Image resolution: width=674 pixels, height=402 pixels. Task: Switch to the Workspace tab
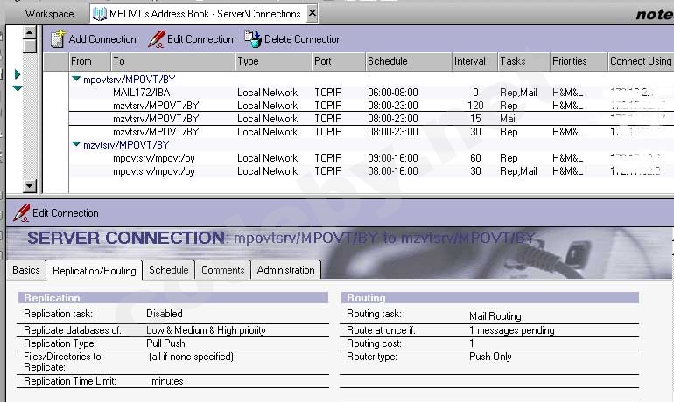coord(49,14)
